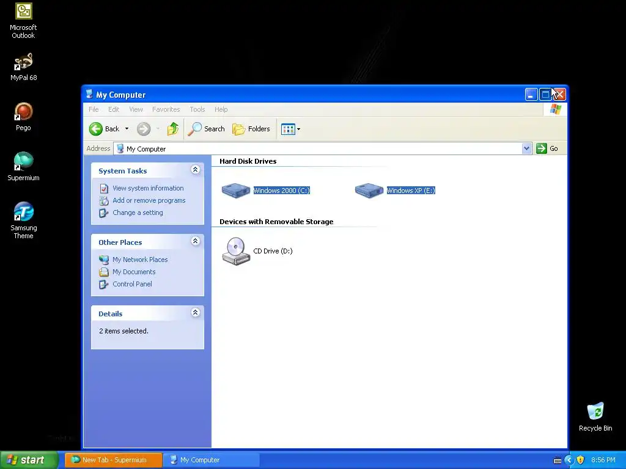
Task: Collapse the Details panel
Action: tap(195, 313)
